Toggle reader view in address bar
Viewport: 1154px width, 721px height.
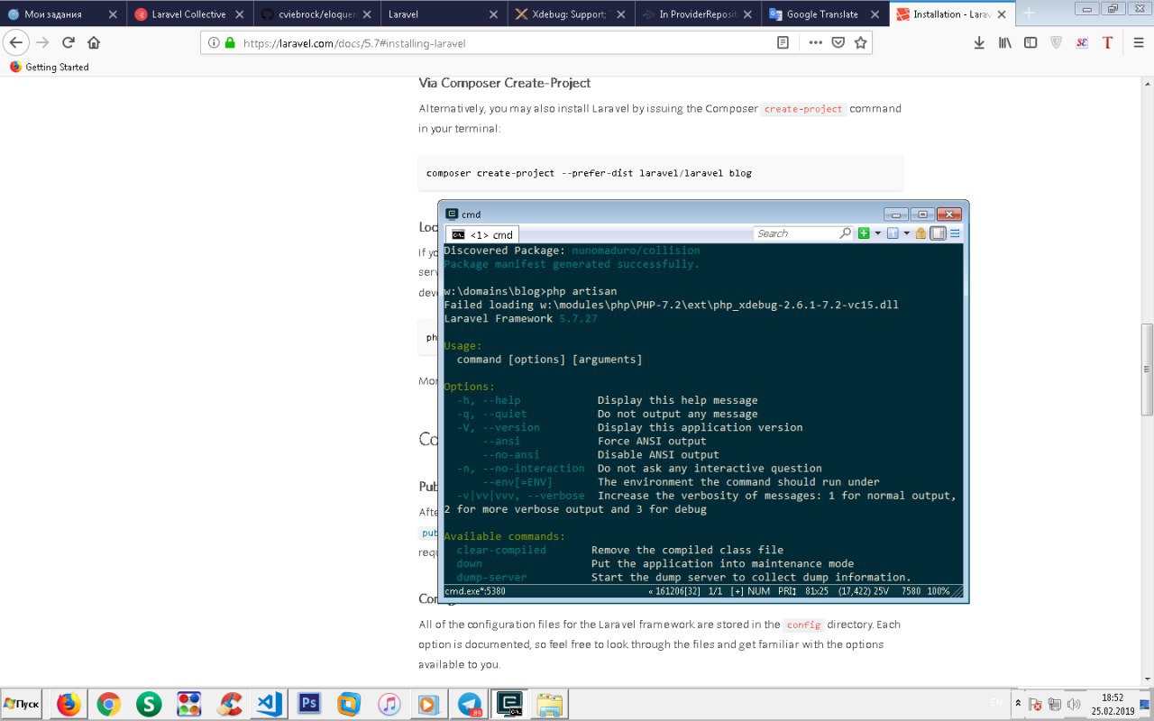(783, 42)
